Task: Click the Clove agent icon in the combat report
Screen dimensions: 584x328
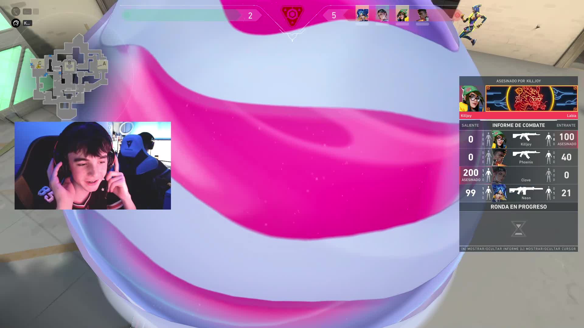Action: click(499, 175)
